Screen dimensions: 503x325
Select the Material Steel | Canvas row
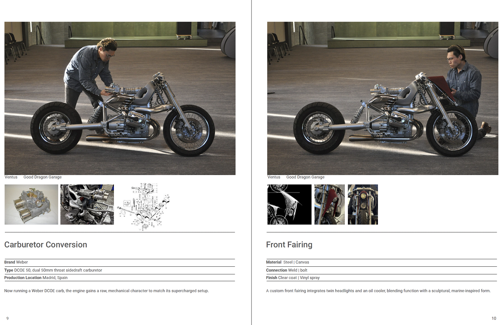[381, 263]
